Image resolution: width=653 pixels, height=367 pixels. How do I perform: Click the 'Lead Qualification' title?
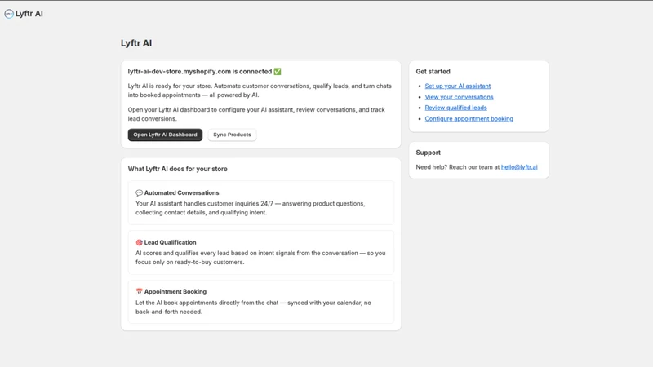coord(170,242)
